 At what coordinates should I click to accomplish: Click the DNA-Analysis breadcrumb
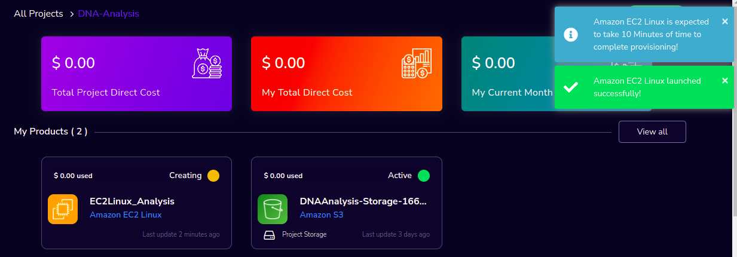108,13
